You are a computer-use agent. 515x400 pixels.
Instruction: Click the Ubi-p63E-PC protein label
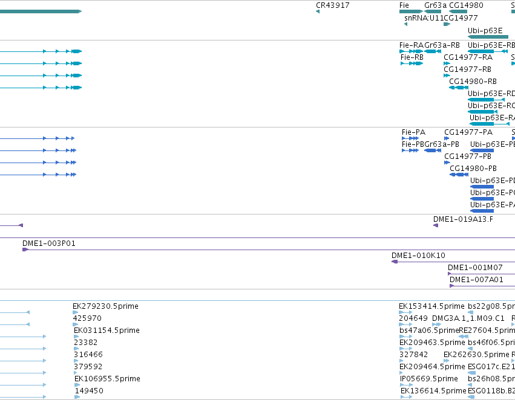pos(493,193)
